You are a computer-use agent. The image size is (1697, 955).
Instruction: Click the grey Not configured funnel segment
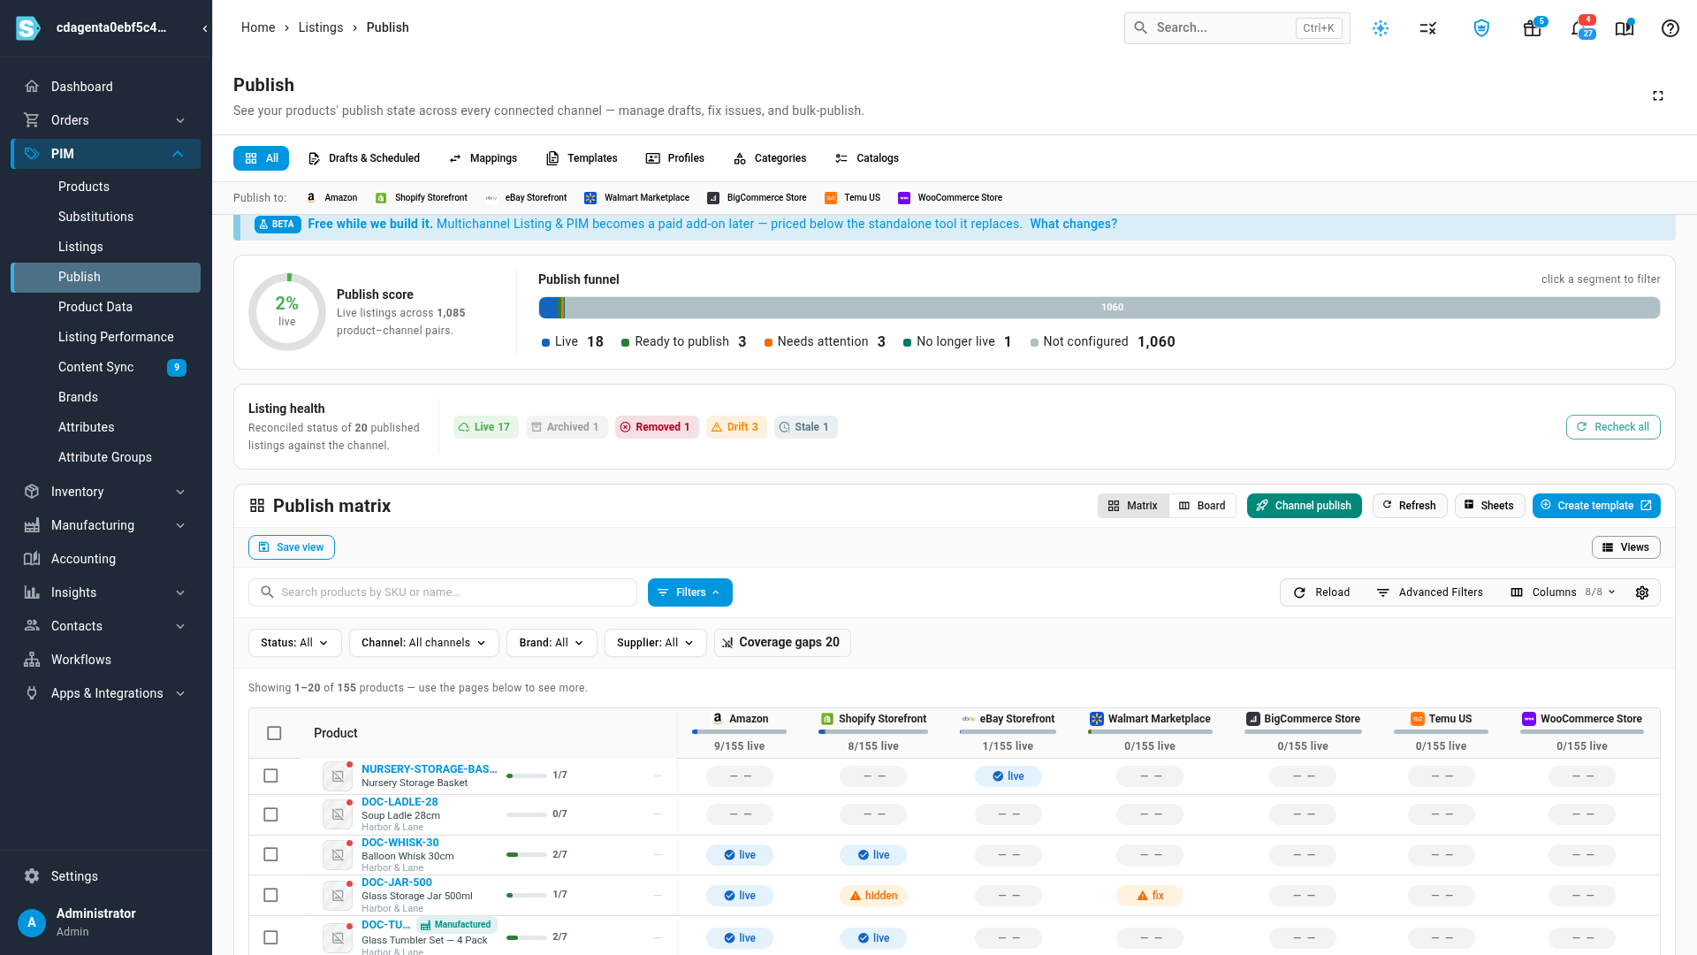pos(1112,308)
